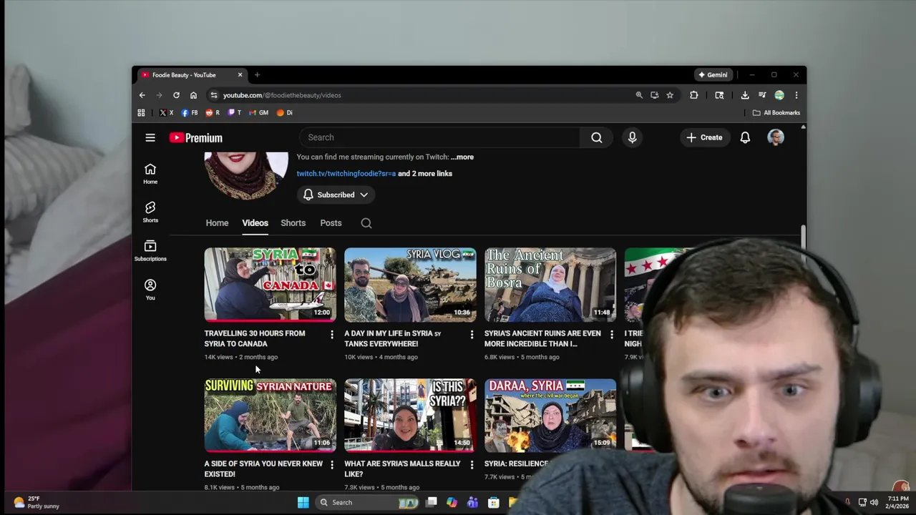Open browser downloads
The width and height of the screenshot is (916, 515).
click(745, 95)
